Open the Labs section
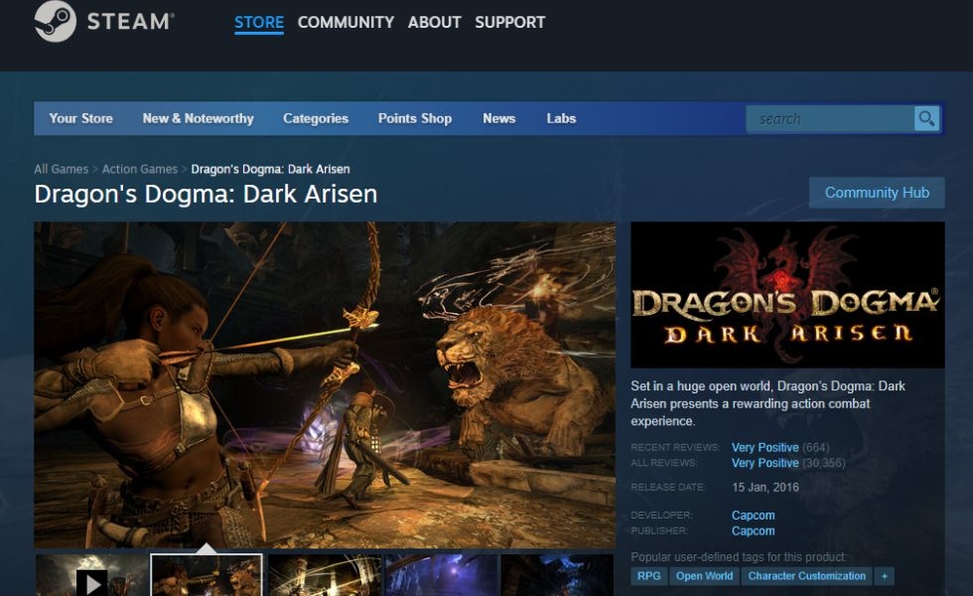 (x=561, y=118)
